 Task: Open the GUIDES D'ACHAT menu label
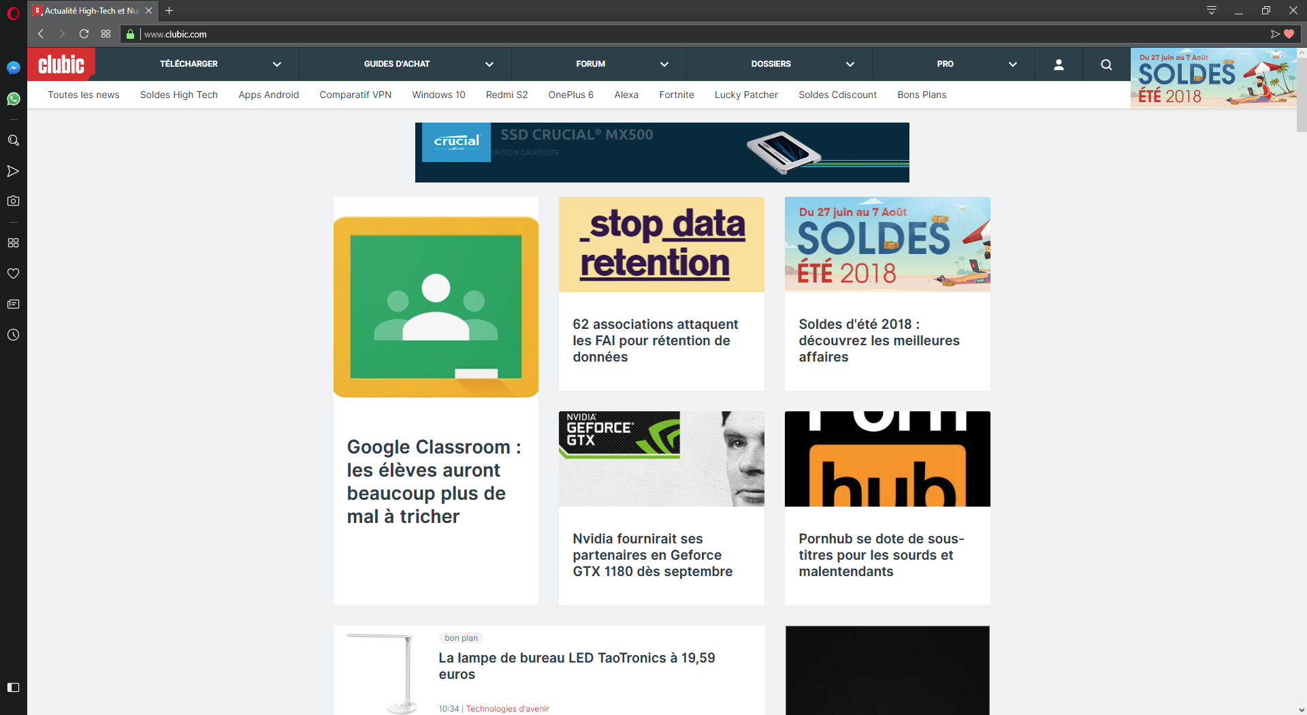(x=397, y=64)
